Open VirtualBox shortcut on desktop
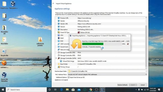This screenshot has width=163, height=92. pos(13,5)
